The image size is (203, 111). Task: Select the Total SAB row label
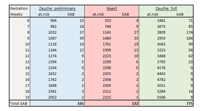[x=19, y=104]
